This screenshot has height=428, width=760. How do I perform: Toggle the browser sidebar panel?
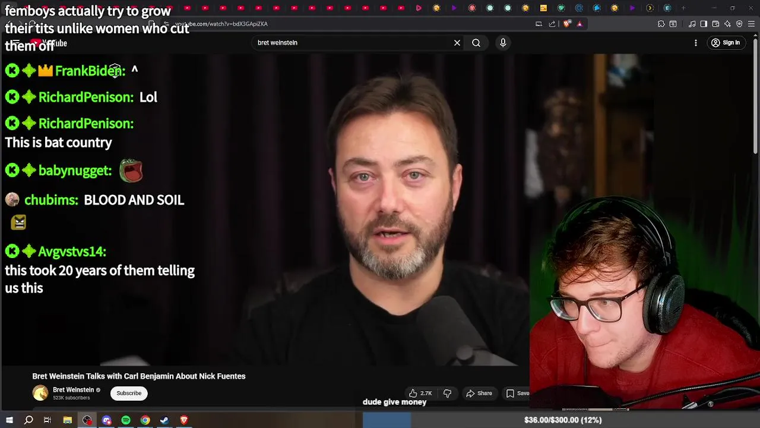click(704, 24)
